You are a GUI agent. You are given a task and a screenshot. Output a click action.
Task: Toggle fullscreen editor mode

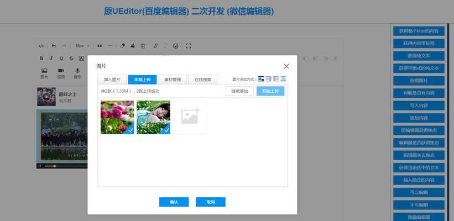click(189, 46)
